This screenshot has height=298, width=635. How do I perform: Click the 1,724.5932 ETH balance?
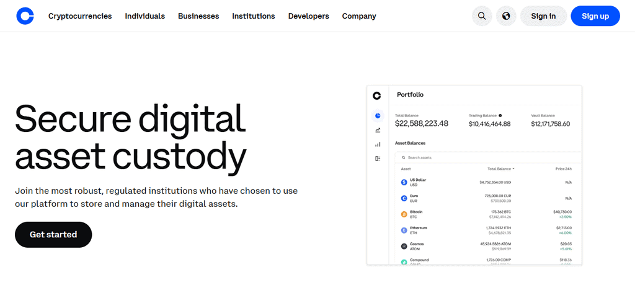pos(498,228)
